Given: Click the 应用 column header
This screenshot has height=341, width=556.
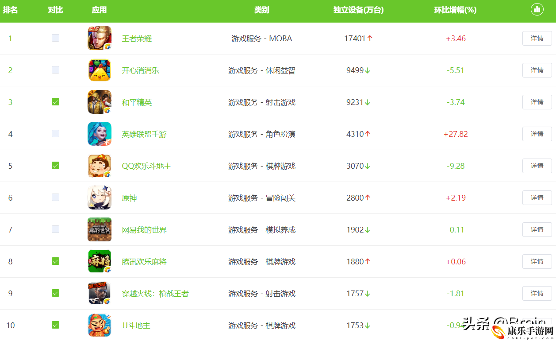Looking at the screenshot, I should coord(100,10).
